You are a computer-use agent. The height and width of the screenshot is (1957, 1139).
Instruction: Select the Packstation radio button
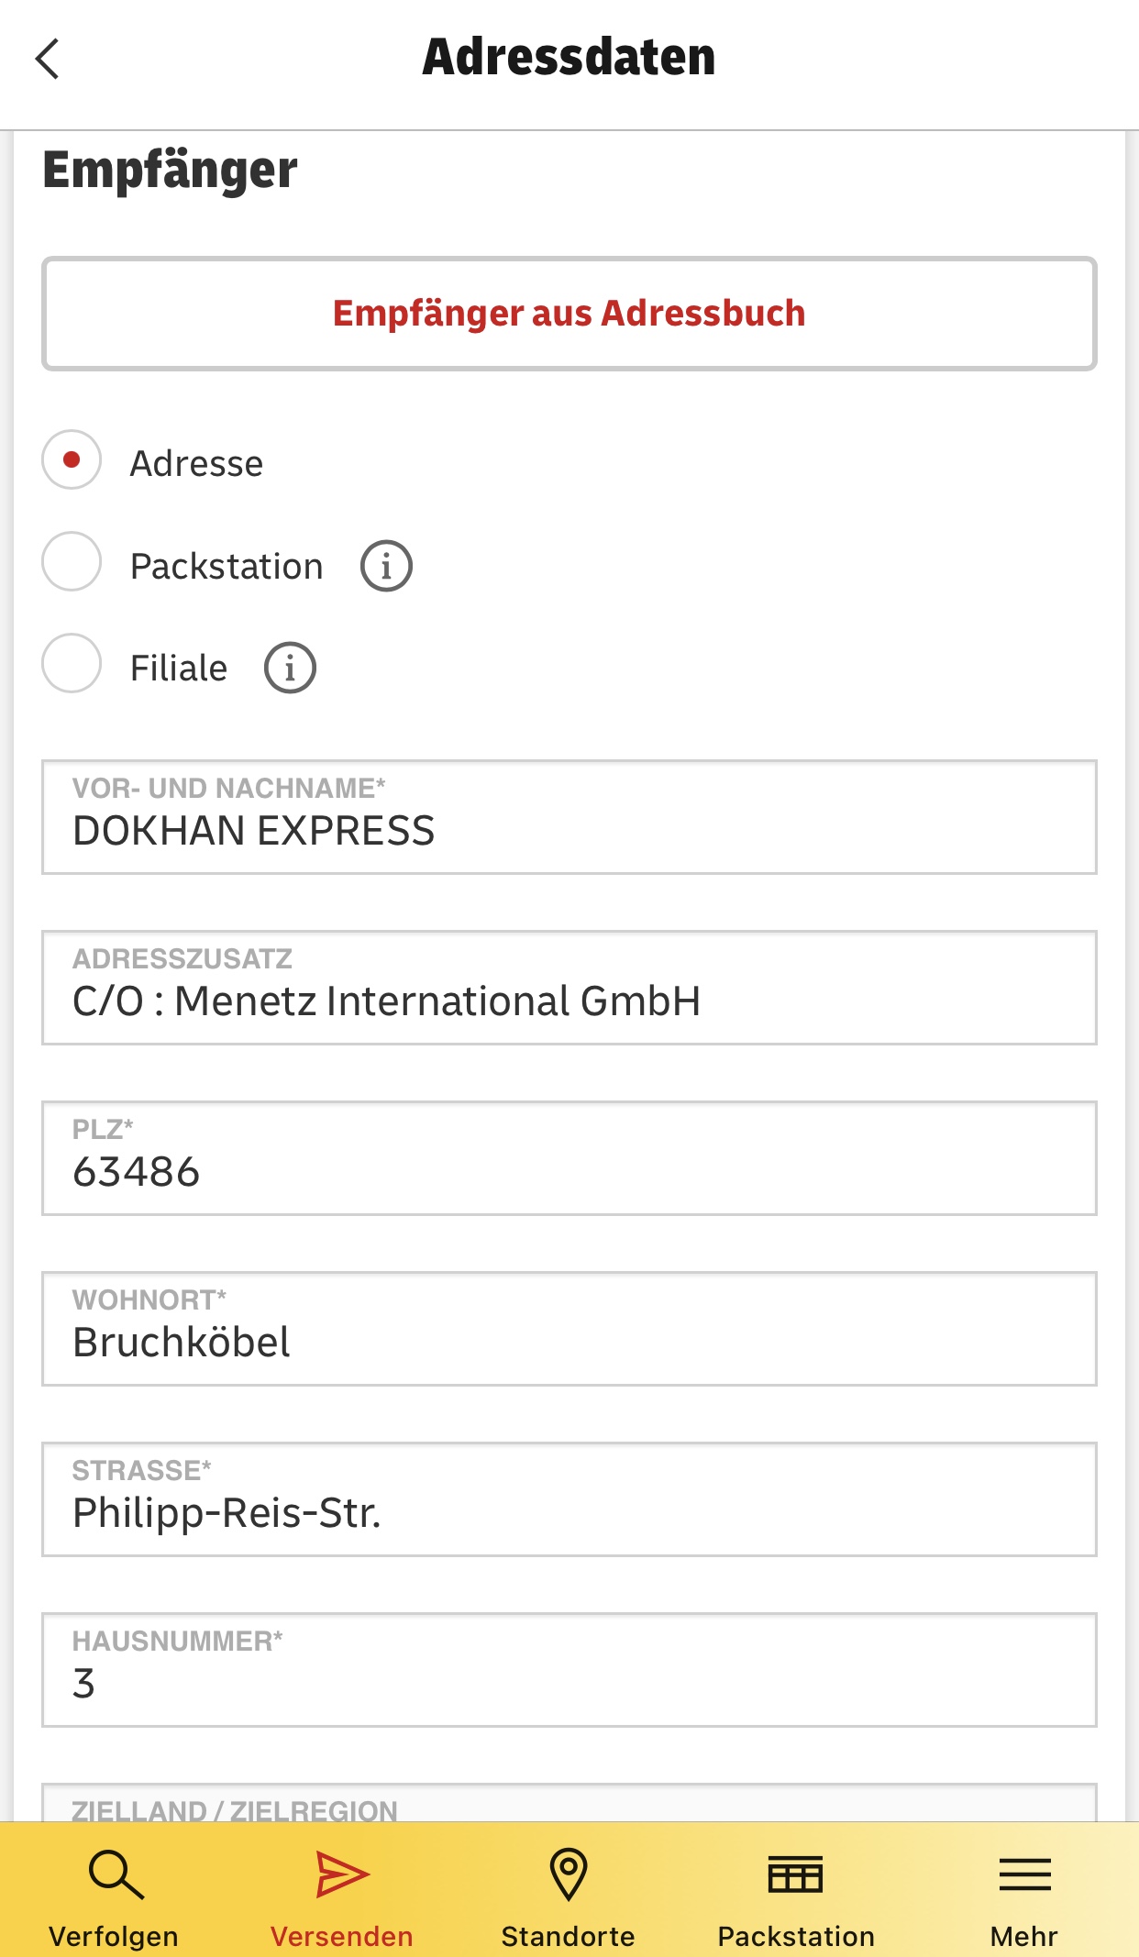click(72, 562)
